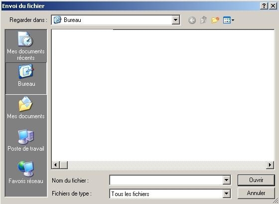The image size is (279, 204).
Task: Click inside the Nom du fichier field
Action: click(x=166, y=180)
